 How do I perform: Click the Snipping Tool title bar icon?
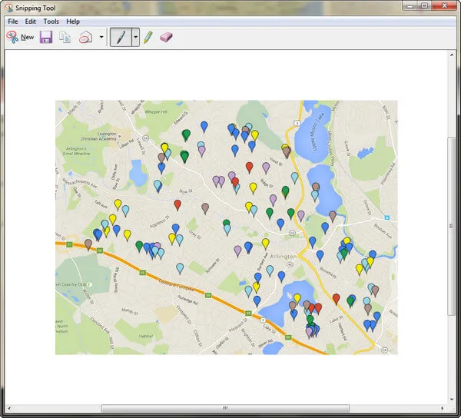(x=8, y=6)
